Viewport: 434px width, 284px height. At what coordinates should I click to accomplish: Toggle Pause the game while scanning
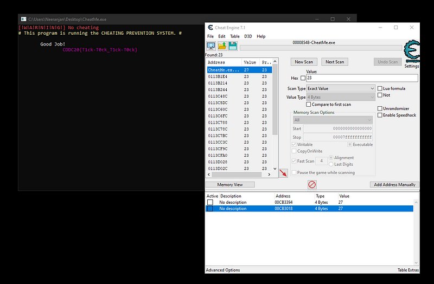coord(294,172)
